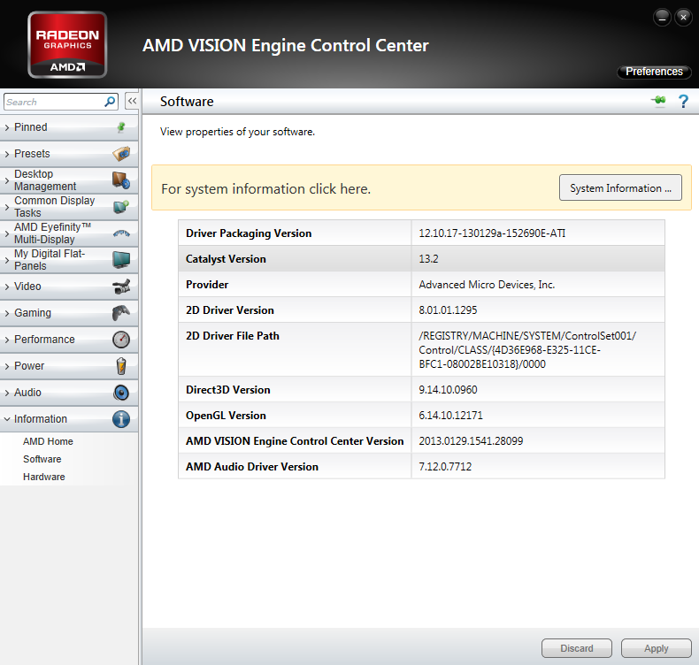
Task: Click the Control Center Version value 2013.0129.1541.28099
Action: tap(471, 441)
